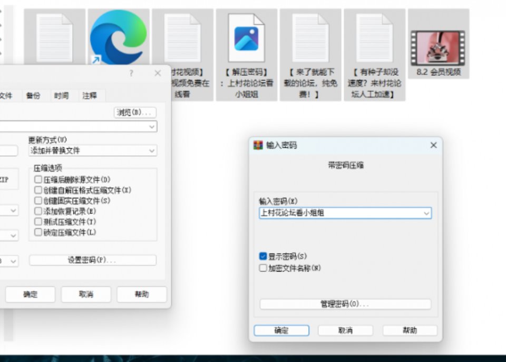Click 帮助 in the archive settings dialog
Screen dimensions: 506x362
pos(142,294)
